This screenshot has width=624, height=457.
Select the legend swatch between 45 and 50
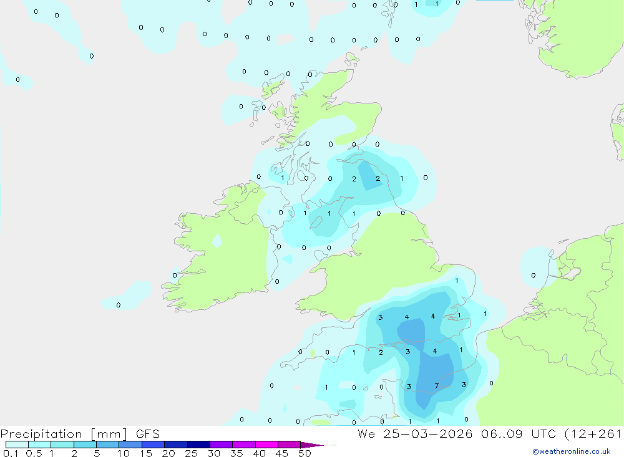click(289, 445)
